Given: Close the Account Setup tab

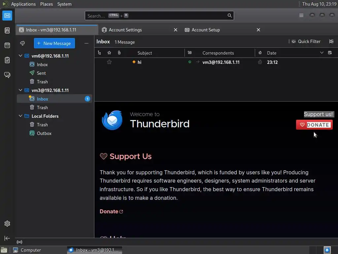Looking at the screenshot, I should pos(258,30).
